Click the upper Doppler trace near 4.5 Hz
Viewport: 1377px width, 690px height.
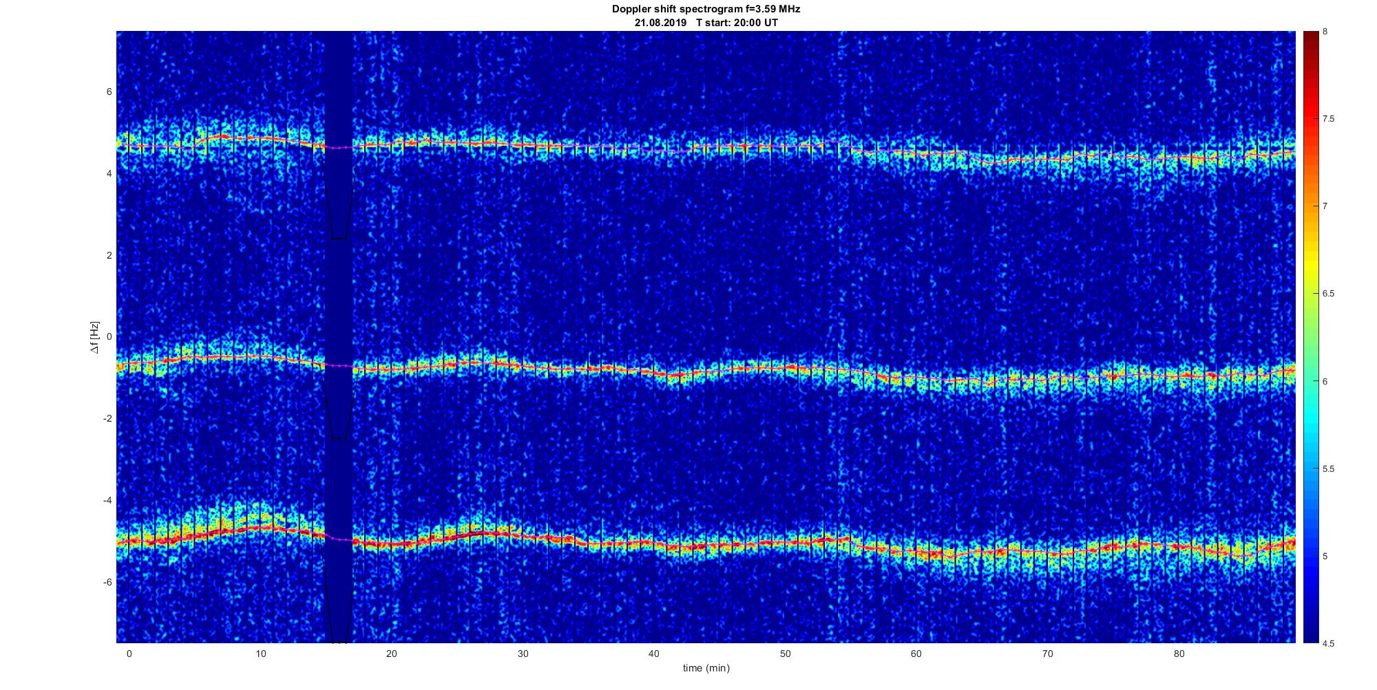point(706,148)
